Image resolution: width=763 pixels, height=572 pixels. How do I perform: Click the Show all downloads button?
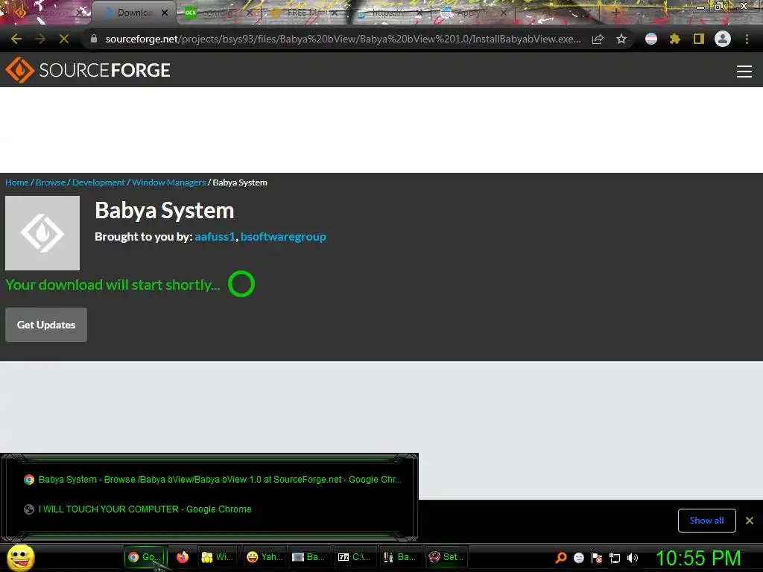tap(706, 521)
